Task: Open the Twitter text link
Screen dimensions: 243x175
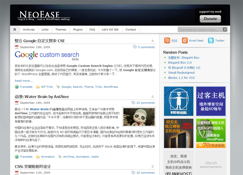Action: tap(220, 41)
